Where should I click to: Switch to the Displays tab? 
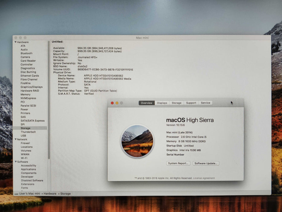click(162, 103)
